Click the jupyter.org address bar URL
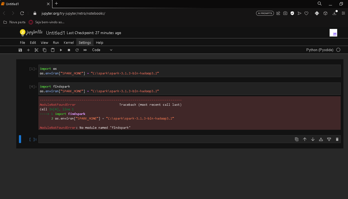The height and width of the screenshot is (199, 348). pyautogui.click(x=73, y=13)
